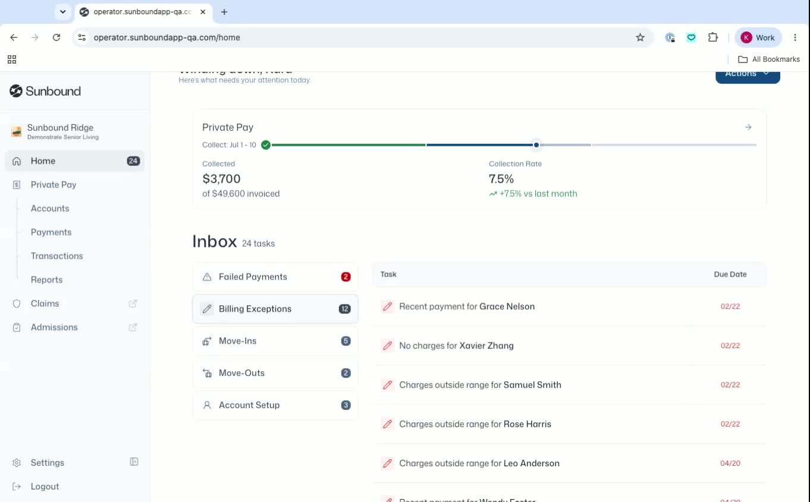Screen dimensions: 810x502
Task: Click the Admissions clipboard icon
Action: click(17, 327)
